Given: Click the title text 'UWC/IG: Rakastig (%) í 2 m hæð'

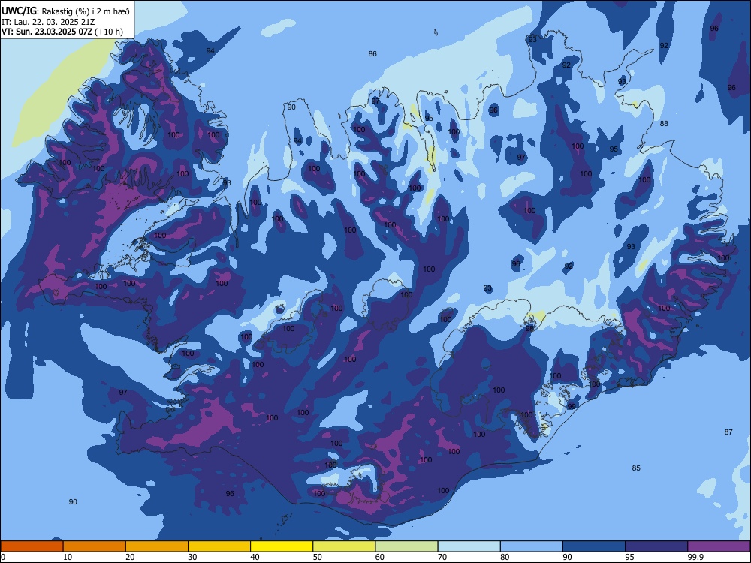Looking at the screenshot, I should (65, 11).
